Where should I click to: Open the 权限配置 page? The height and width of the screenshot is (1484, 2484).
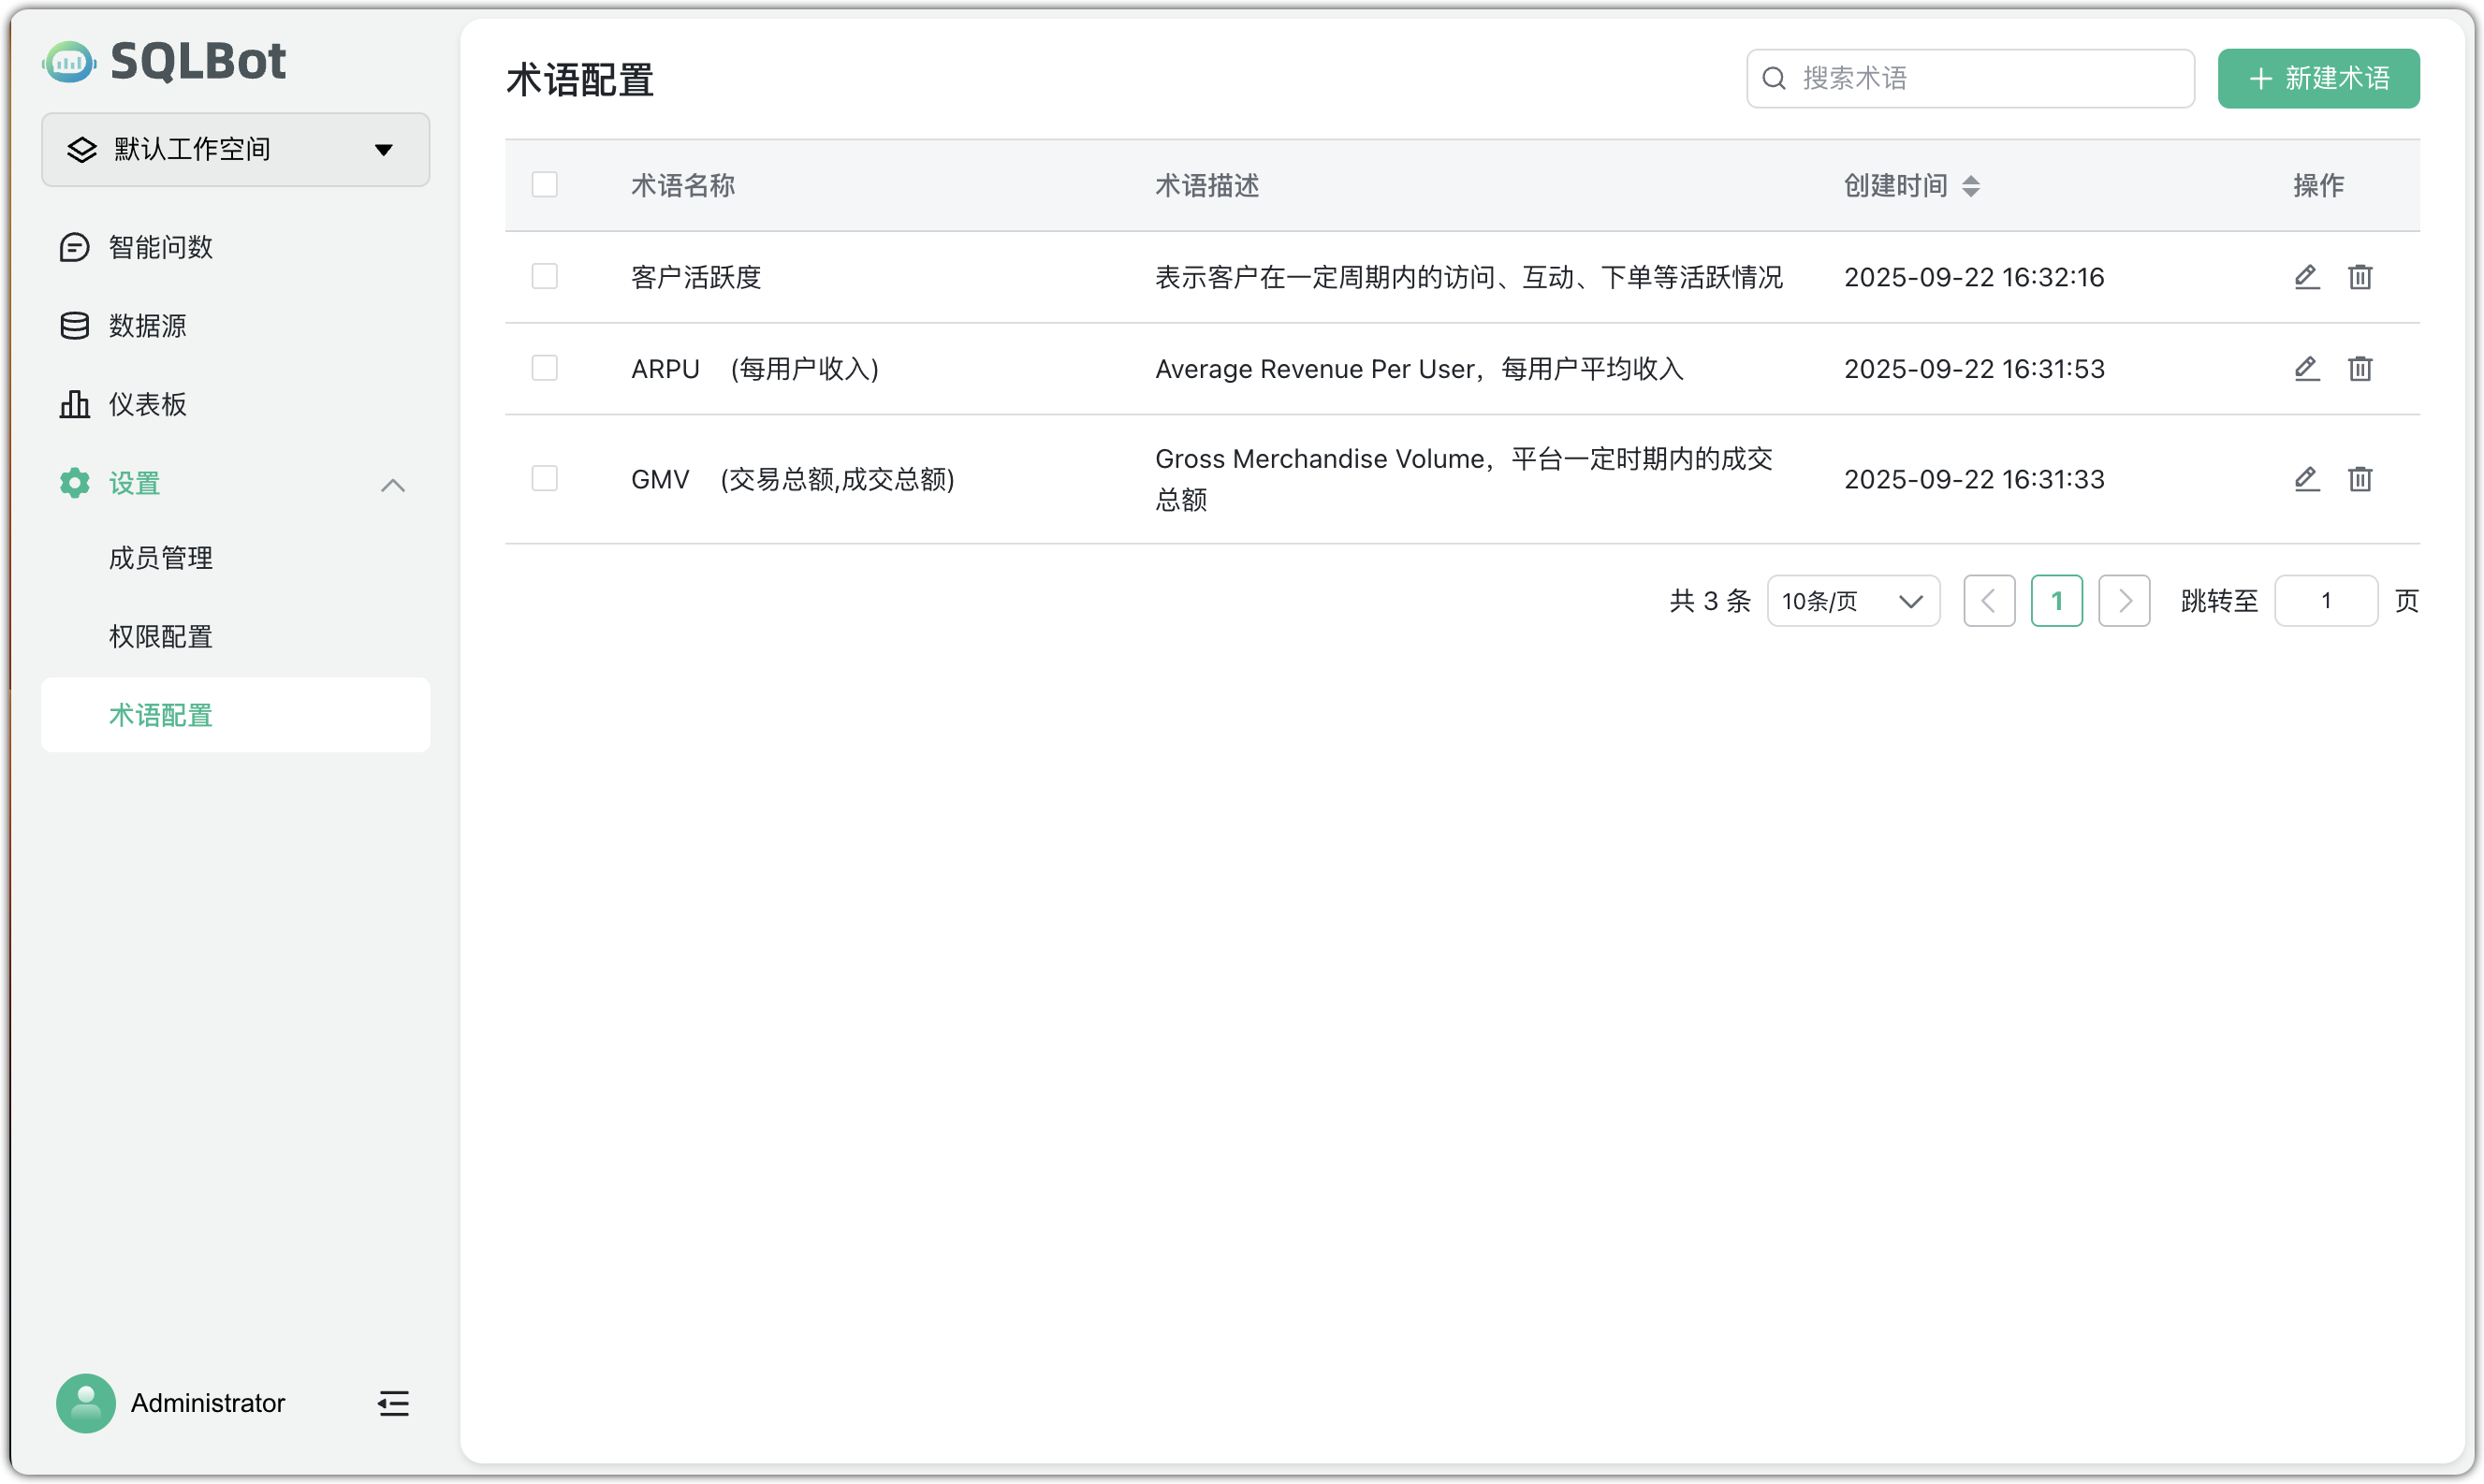[x=160, y=636]
